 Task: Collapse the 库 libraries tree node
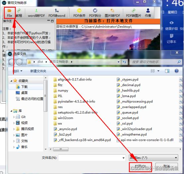[11, 111]
